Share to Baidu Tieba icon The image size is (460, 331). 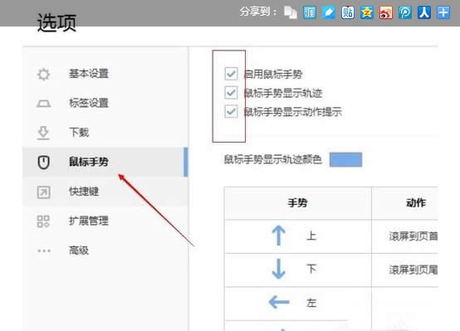coord(348,12)
